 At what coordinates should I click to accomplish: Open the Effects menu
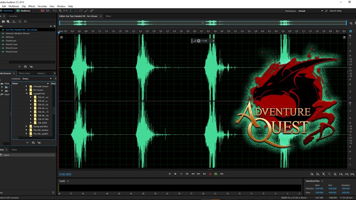tap(31, 7)
